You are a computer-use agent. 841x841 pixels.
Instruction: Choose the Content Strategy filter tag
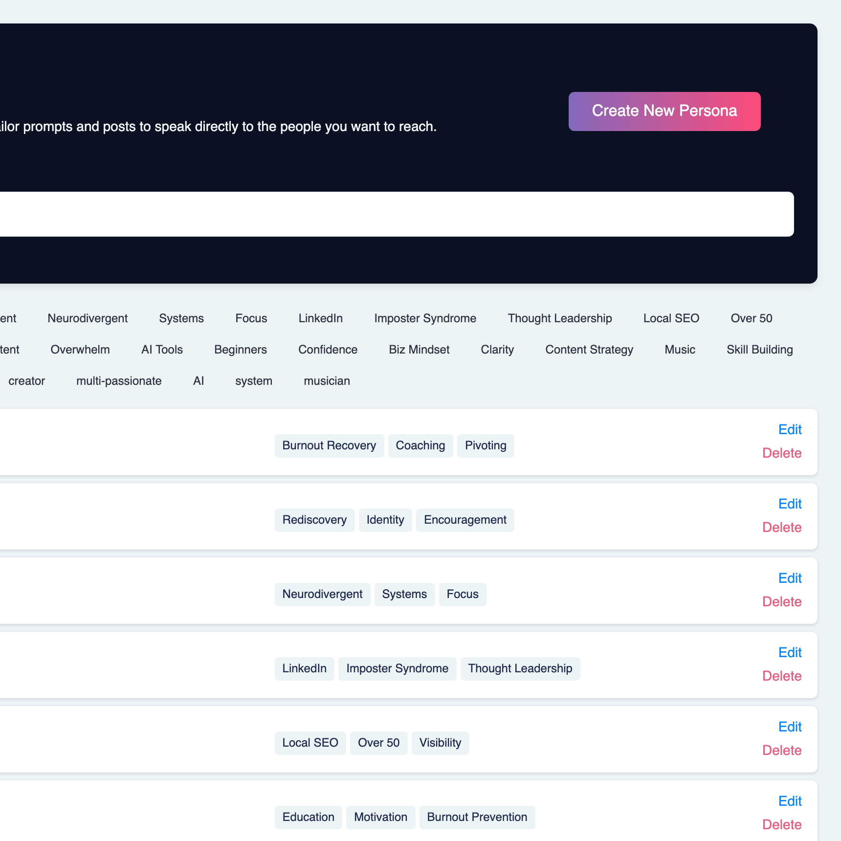pos(589,350)
